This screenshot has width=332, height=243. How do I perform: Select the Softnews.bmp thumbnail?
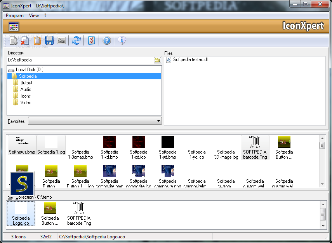coord(22,145)
